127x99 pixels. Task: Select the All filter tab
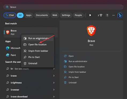20,15
